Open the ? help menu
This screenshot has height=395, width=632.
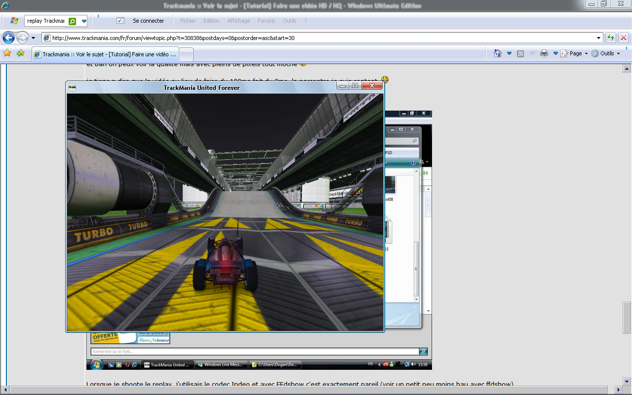click(x=306, y=21)
